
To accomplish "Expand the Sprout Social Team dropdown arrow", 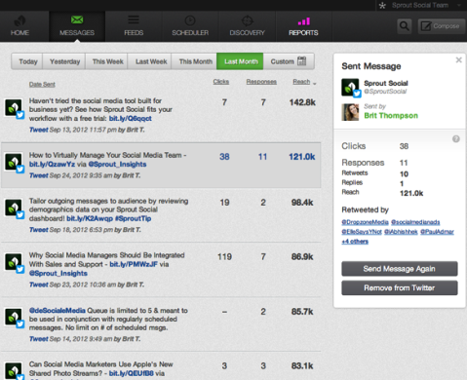I will (x=459, y=5).
